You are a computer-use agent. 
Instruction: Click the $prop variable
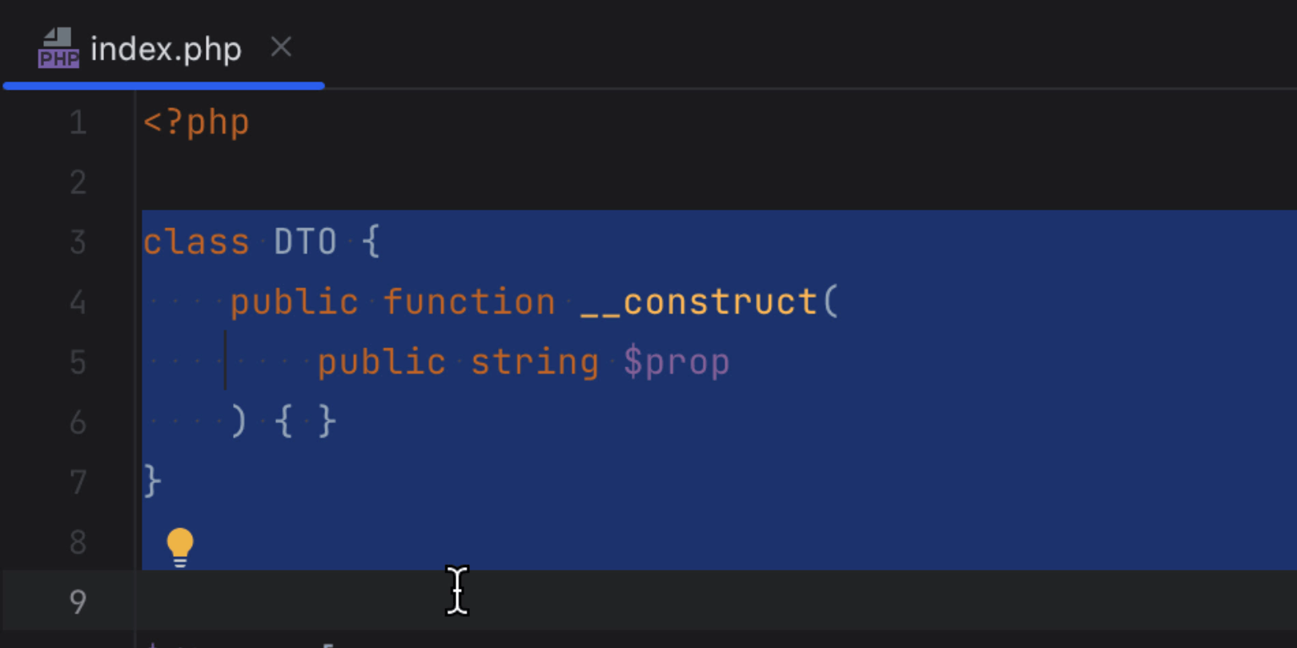click(x=677, y=362)
